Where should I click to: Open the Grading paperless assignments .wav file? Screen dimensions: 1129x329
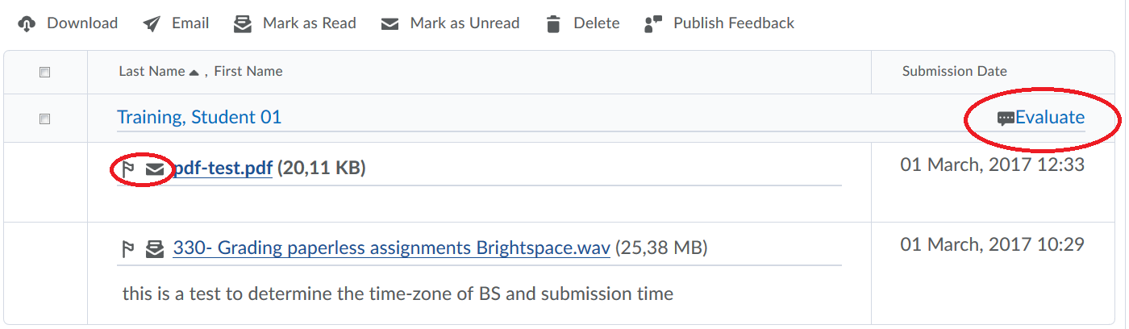click(391, 248)
